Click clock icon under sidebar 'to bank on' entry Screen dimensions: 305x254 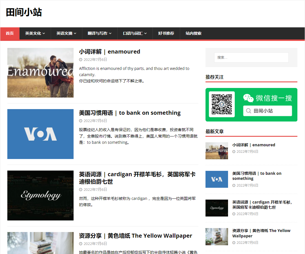234,185
